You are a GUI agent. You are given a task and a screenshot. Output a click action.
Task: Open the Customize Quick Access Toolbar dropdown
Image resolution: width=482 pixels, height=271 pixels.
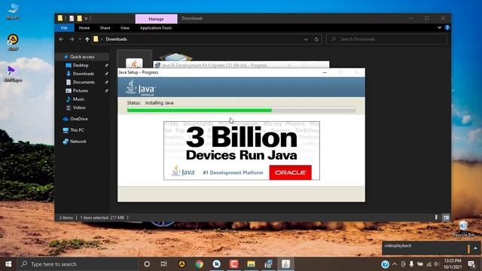pos(87,18)
